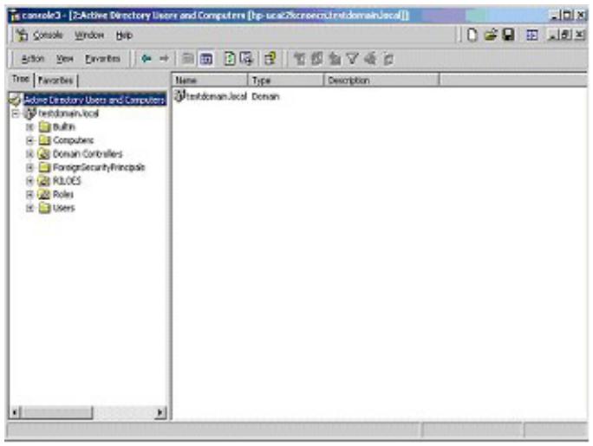Click the New console document icon

point(472,36)
